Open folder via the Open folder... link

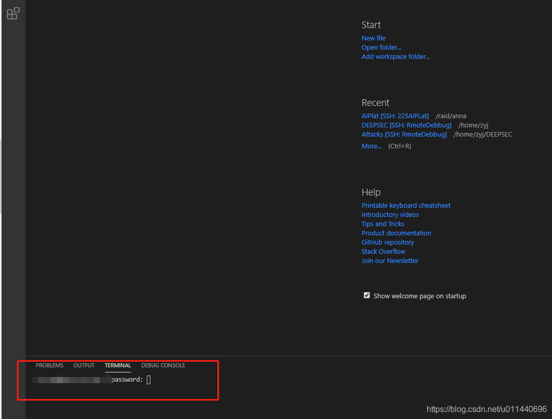pos(381,47)
